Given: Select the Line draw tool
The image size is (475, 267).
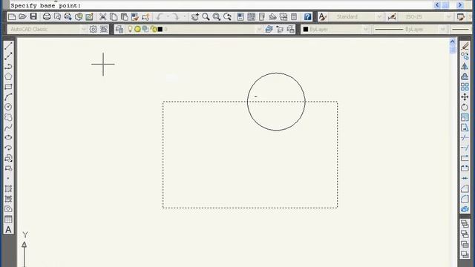Looking at the screenshot, I should pos(8,46).
